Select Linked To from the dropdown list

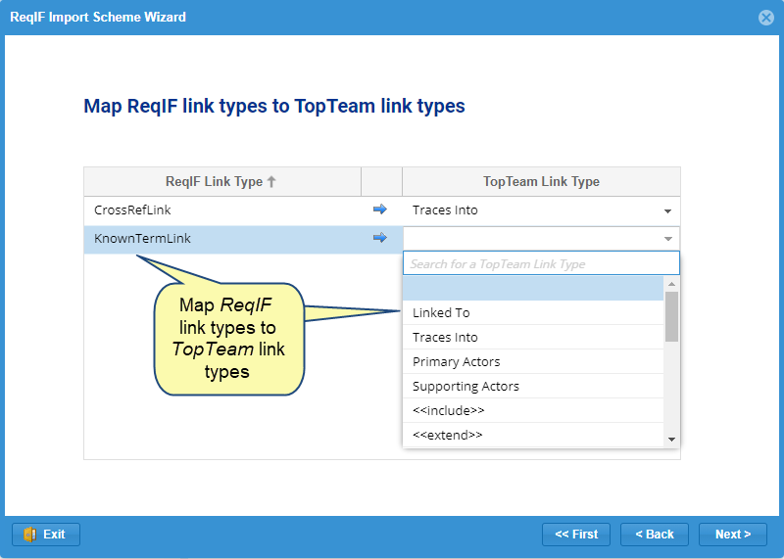tap(533, 312)
